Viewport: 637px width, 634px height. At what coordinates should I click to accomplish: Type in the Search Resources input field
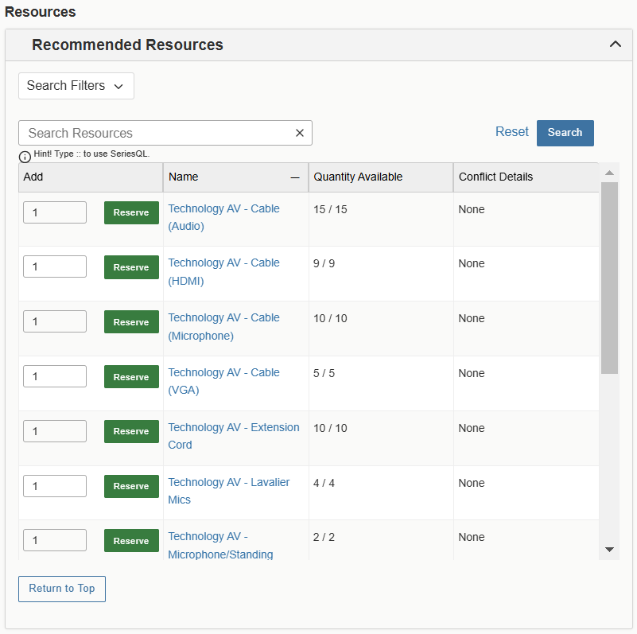159,133
